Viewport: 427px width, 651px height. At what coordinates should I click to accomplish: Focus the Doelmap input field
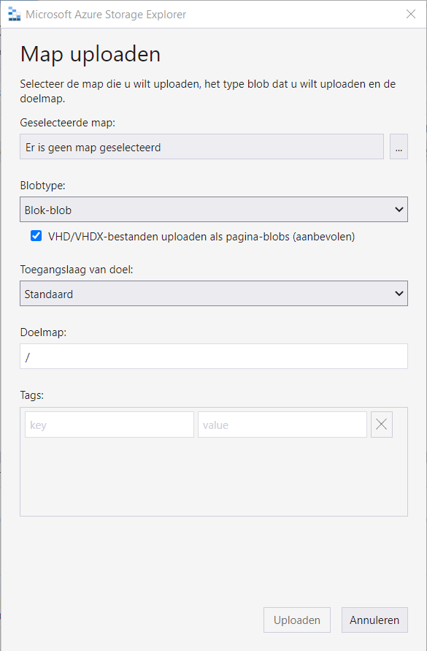214,357
